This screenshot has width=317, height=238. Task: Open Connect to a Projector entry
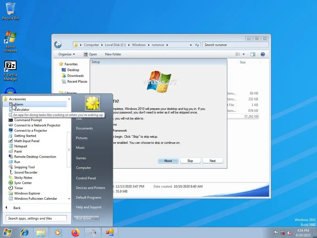point(35,131)
